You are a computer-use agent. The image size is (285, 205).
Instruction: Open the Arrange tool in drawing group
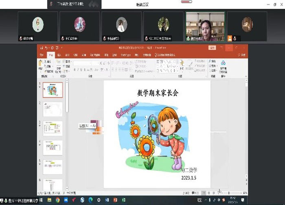[182, 65]
